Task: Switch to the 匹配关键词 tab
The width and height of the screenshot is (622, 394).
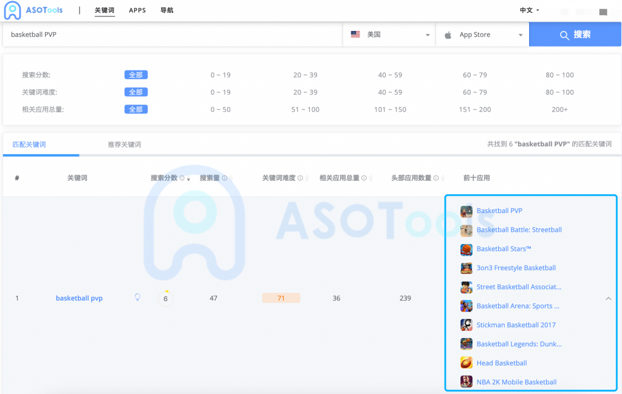Action: (x=29, y=144)
